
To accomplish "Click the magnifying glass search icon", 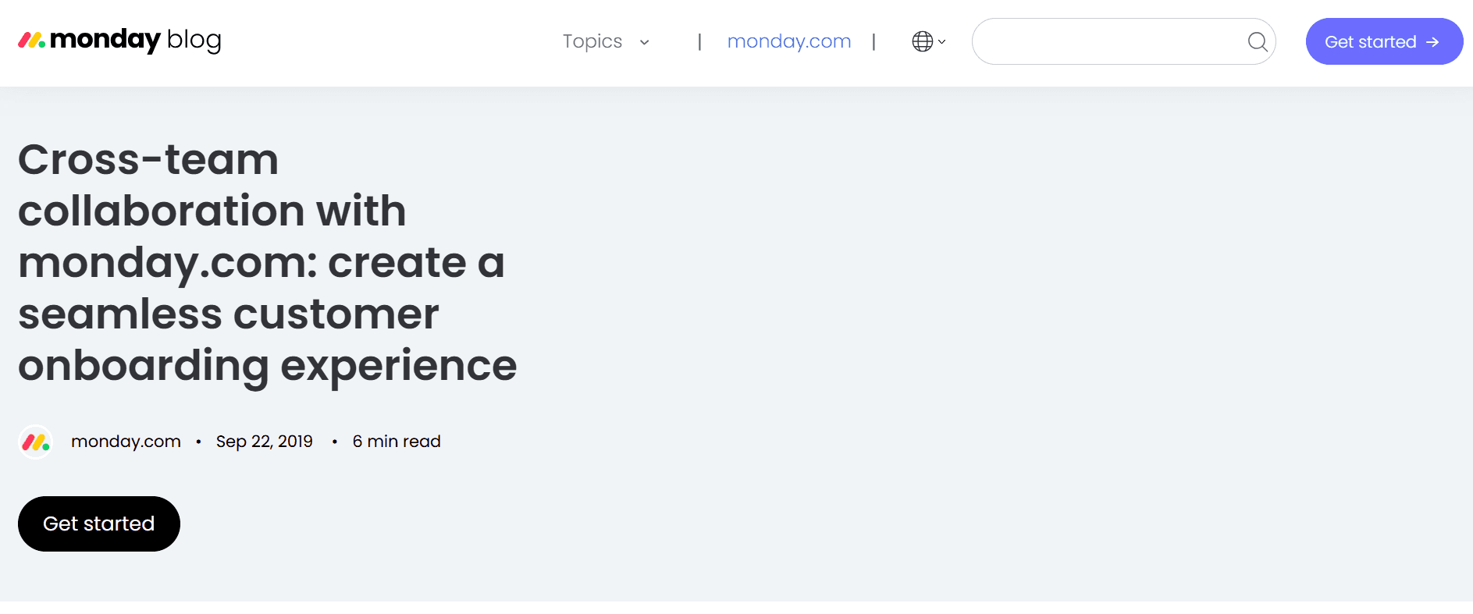I will click(1257, 41).
